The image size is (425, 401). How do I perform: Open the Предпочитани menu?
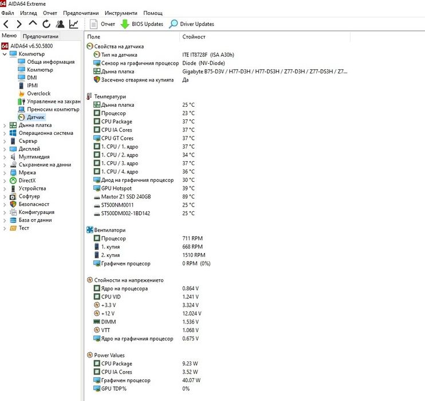tap(81, 13)
